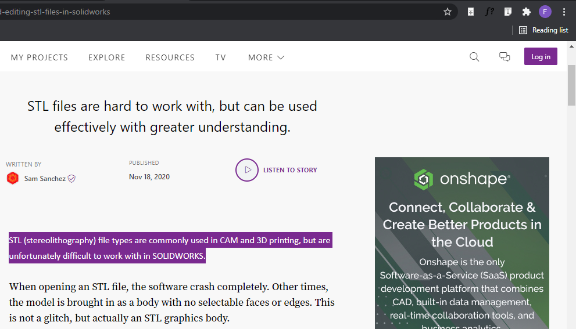
Task: Click the search magnifier icon on the site
Action: pyautogui.click(x=474, y=57)
